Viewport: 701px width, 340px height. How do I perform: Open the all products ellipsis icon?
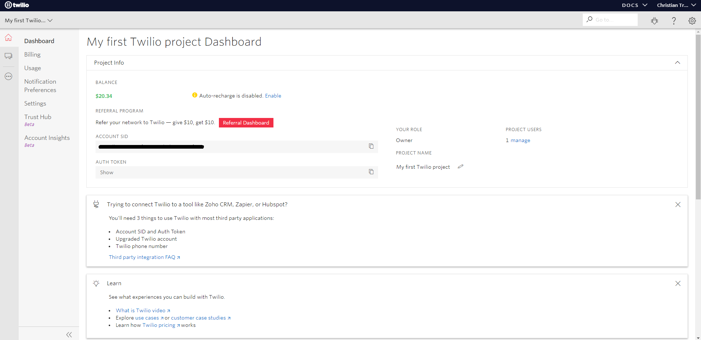tap(8, 76)
